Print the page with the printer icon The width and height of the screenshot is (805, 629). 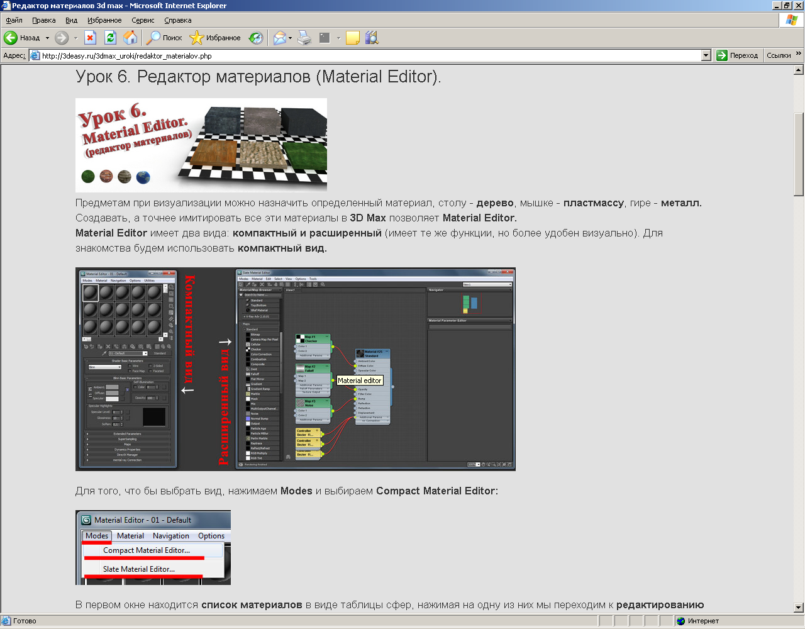click(x=304, y=38)
